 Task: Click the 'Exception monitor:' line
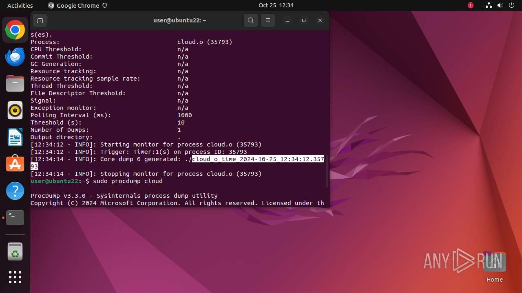click(x=109, y=108)
